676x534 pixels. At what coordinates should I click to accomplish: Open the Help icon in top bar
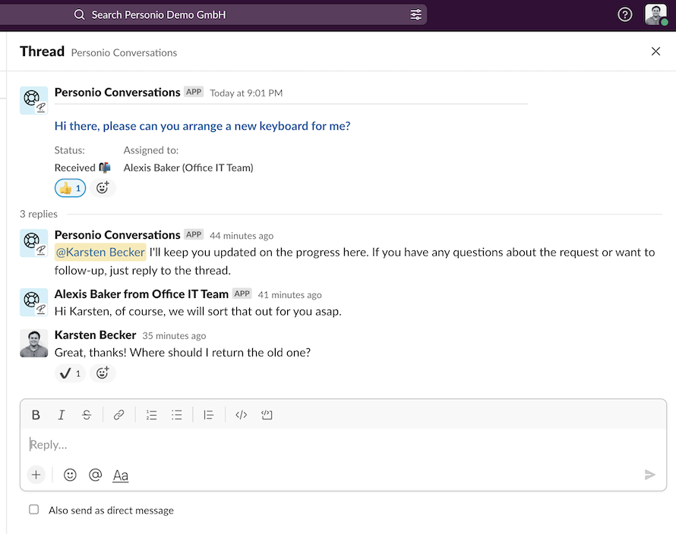(x=624, y=14)
